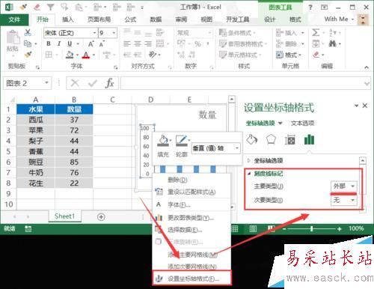Screen dimensions: 374x289
Task: Click the Merge cells icon
Action: pos(160,43)
